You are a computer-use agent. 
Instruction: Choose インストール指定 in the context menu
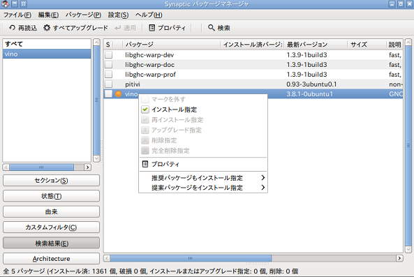(x=202, y=110)
